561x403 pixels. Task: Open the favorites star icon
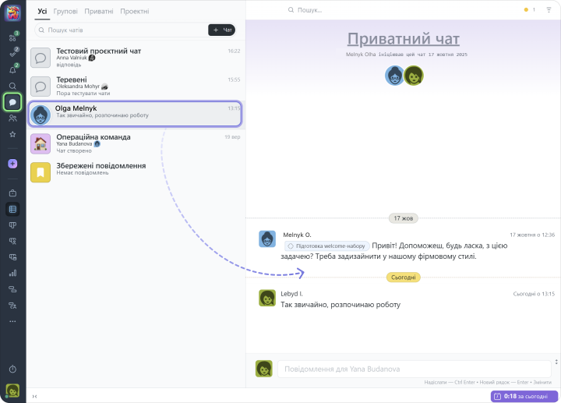tap(12, 134)
